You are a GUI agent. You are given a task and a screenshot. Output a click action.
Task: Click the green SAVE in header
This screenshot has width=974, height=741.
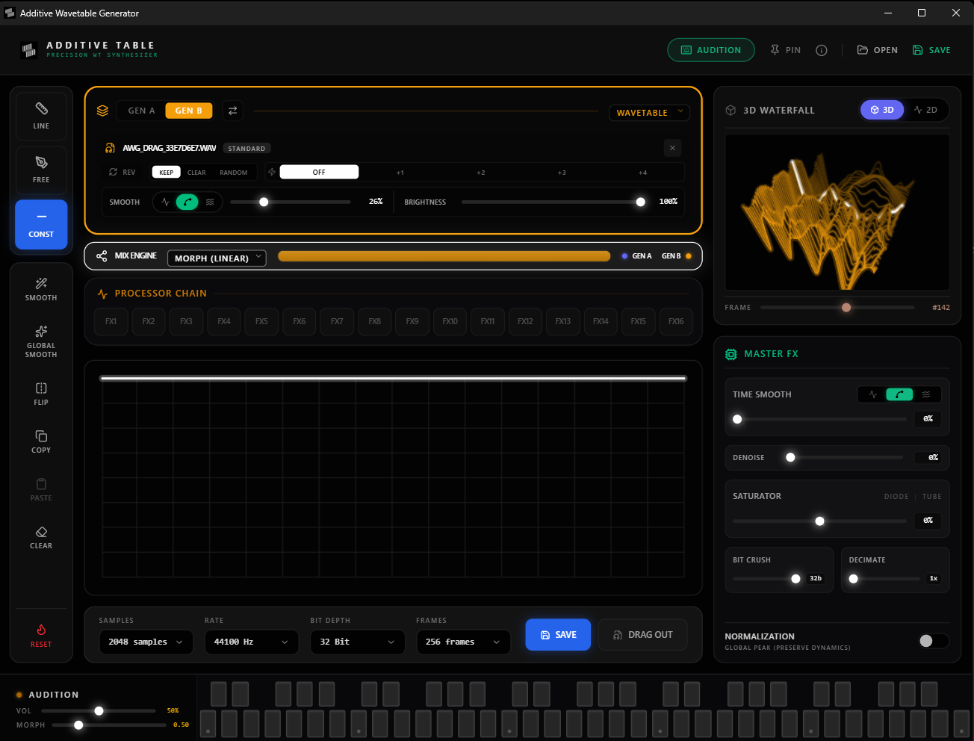(x=931, y=50)
